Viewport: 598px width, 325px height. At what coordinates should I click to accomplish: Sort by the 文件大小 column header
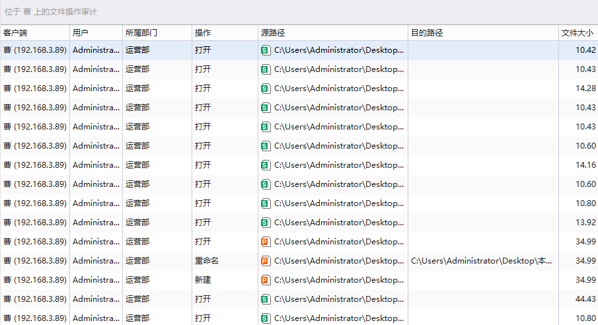click(x=577, y=33)
